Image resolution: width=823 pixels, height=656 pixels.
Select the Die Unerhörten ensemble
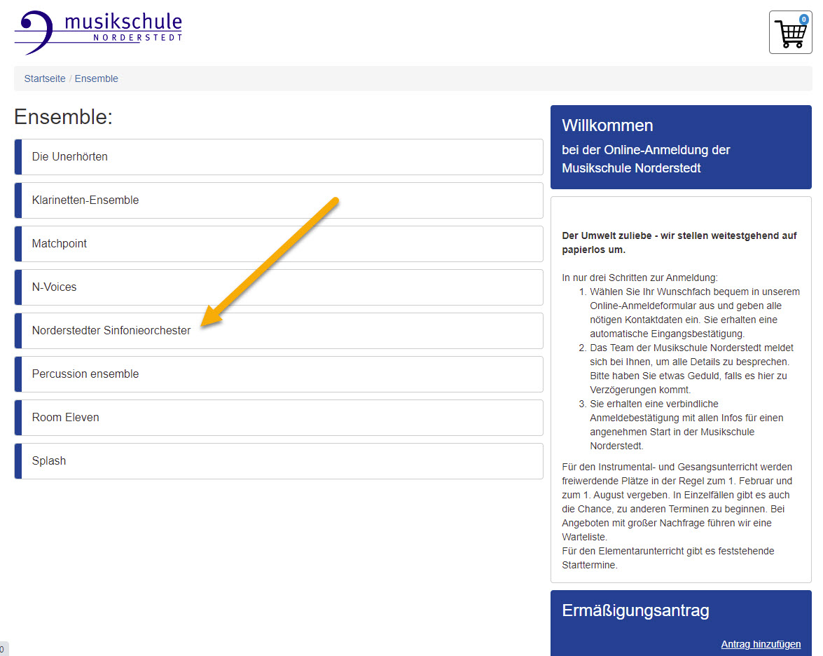(279, 156)
